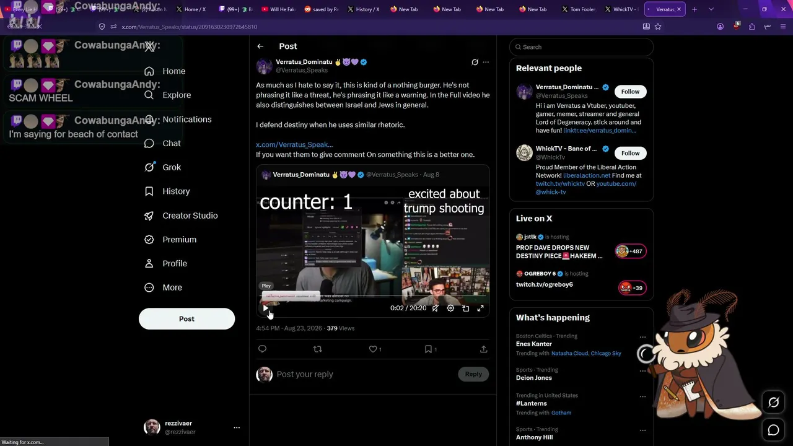Image resolution: width=793 pixels, height=446 pixels.
Task: Open the floating Grok button
Action: (774, 403)
